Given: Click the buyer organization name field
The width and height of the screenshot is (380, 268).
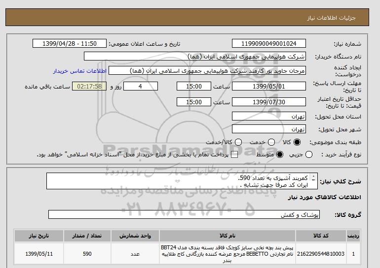Looking at the screenshot, I should (x=195, y=56).
